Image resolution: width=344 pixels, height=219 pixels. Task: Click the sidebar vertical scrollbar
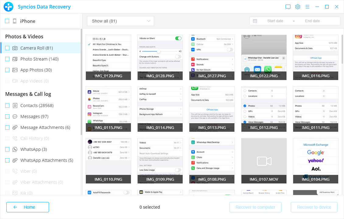click(81, 82)
